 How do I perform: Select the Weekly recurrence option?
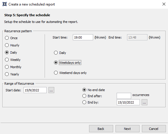click(13, 60)
